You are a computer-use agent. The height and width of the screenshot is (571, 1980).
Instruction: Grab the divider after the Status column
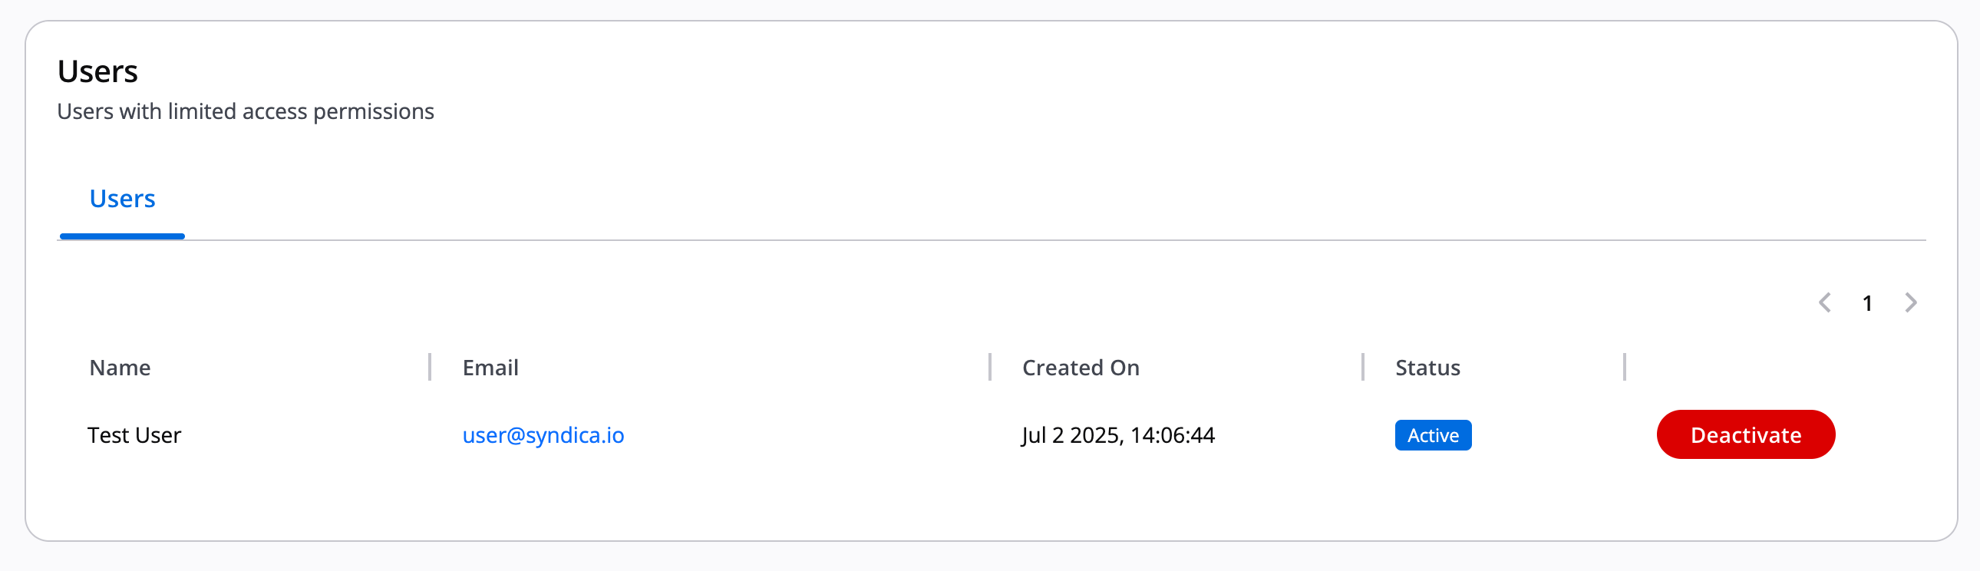point(1624,368)
